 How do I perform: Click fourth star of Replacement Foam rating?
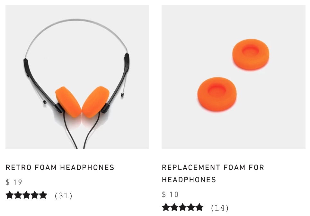point(191,208)
